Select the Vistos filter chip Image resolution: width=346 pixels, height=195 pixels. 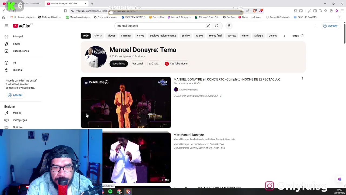141,36
